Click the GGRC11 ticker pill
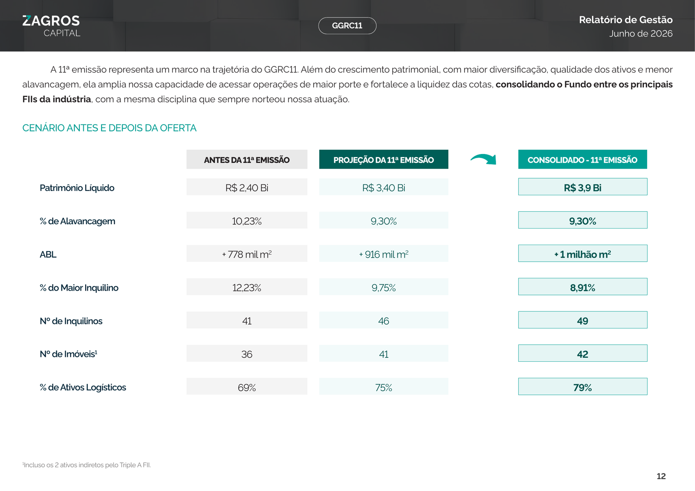Screen dimensions: 695x491 [x=347, y=26]
